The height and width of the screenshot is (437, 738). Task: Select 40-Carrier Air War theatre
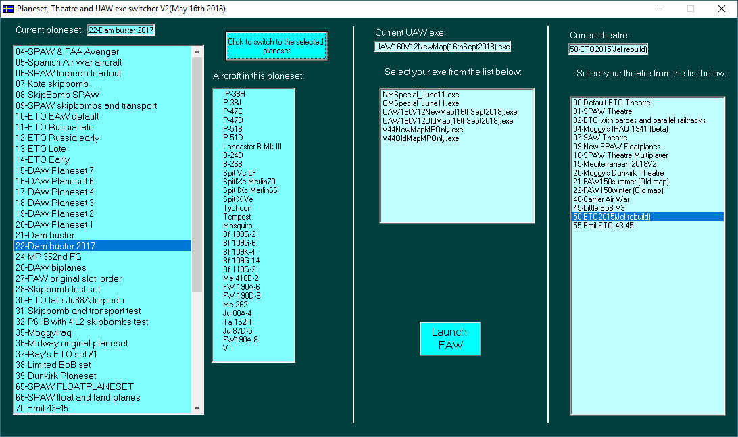(647, 199)
